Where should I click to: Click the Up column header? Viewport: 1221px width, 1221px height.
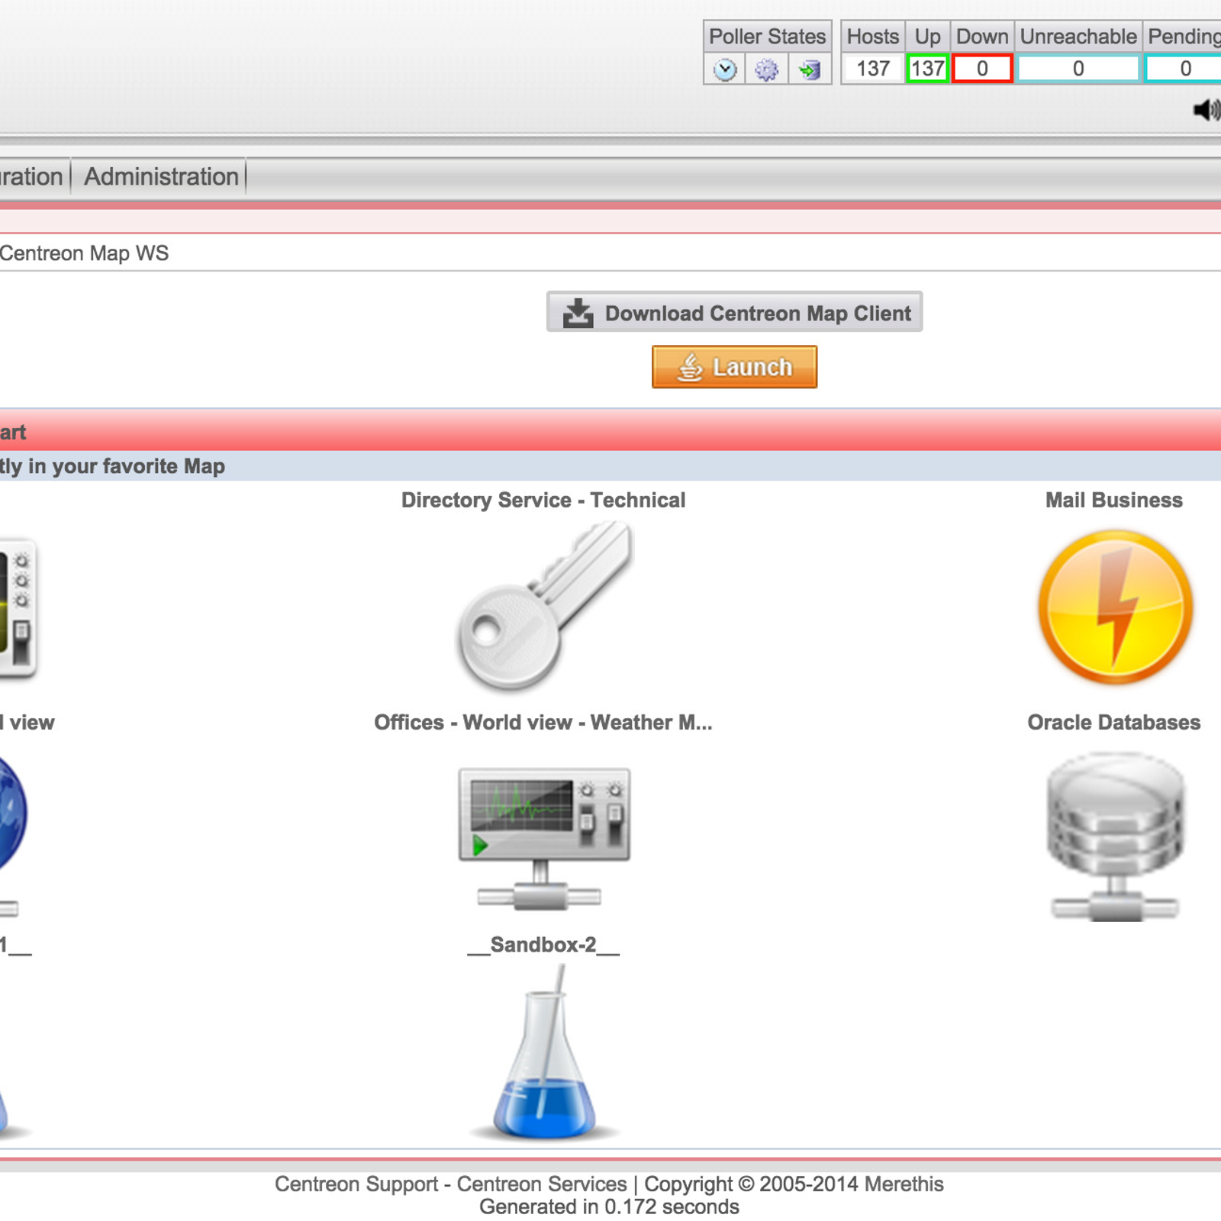coord(927,37)
